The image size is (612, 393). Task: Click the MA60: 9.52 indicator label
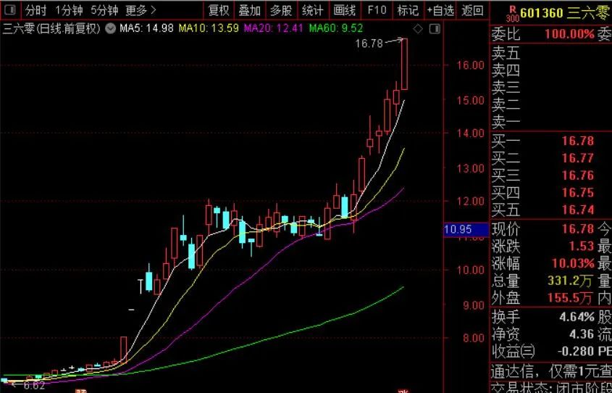click(x=335, y=28)
